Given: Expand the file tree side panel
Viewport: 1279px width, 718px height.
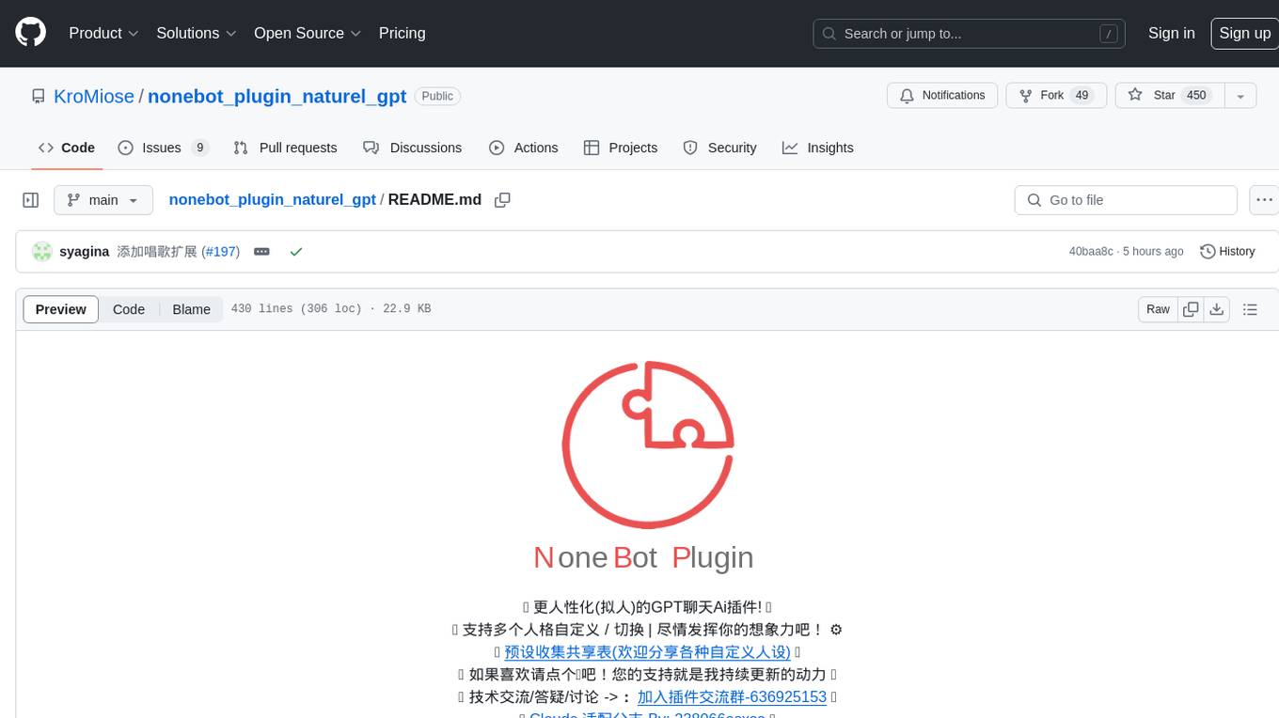Looking at the screenshot, I should pyautogui.click(x=31, y=200).
